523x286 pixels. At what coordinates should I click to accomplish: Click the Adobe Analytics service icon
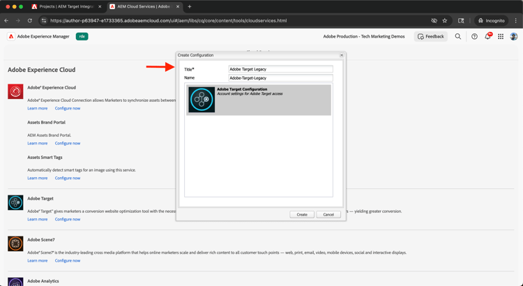pos(15,282)
